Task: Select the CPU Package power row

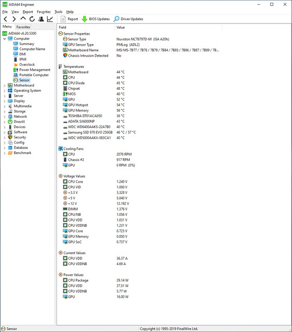Action: [96, 280]
